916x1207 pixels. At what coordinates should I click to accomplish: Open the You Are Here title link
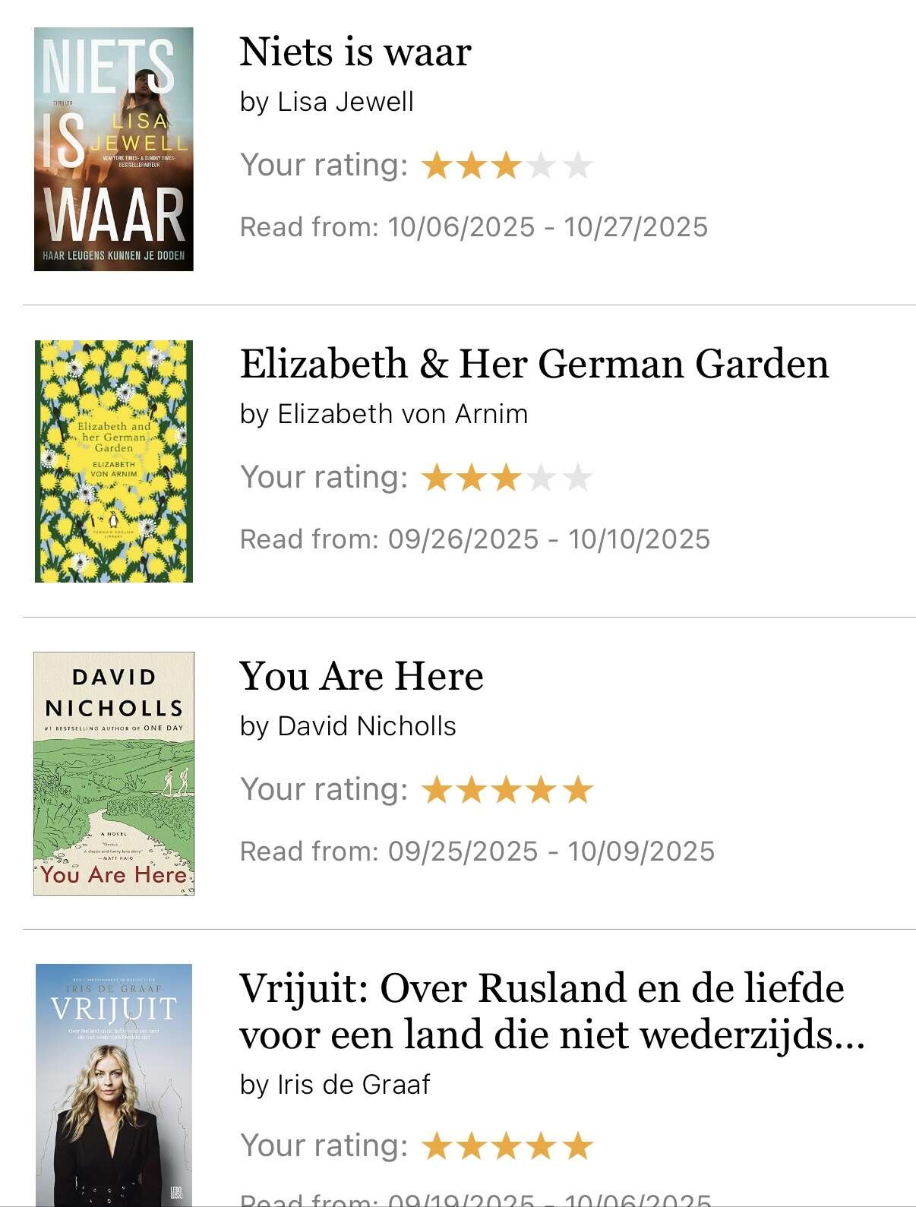tap(362, 675)
